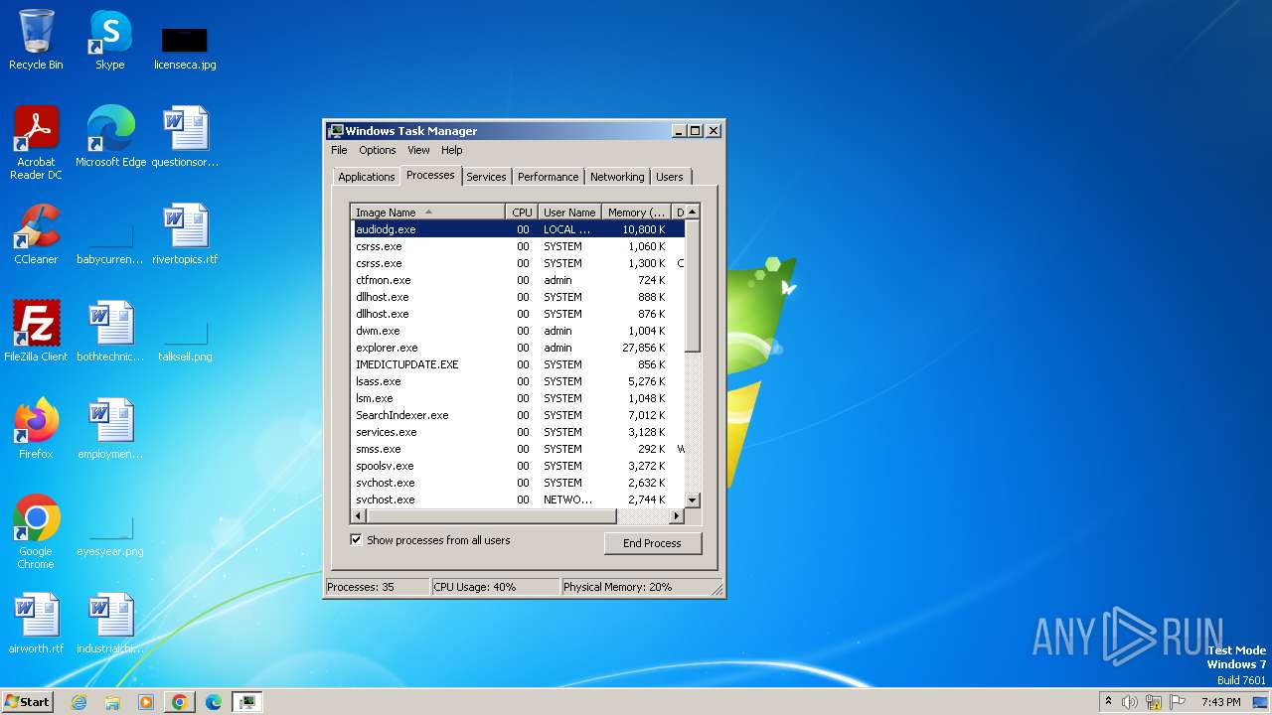Select the spoolsv.exe process row
Image resolution: width=1272 pixels, height=715 pixels.
point(518,466)
